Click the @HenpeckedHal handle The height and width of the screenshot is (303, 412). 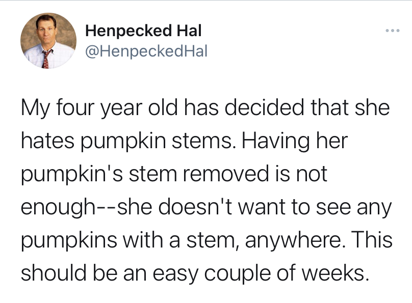coord(146,51)
